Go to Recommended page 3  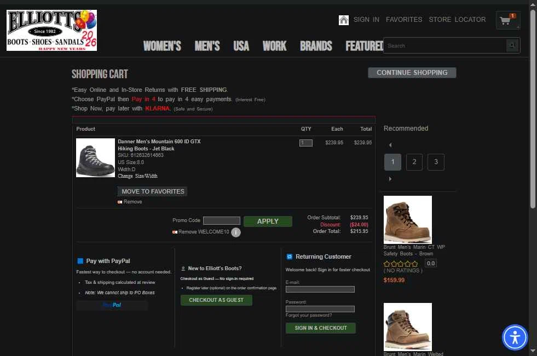(436, 162)
